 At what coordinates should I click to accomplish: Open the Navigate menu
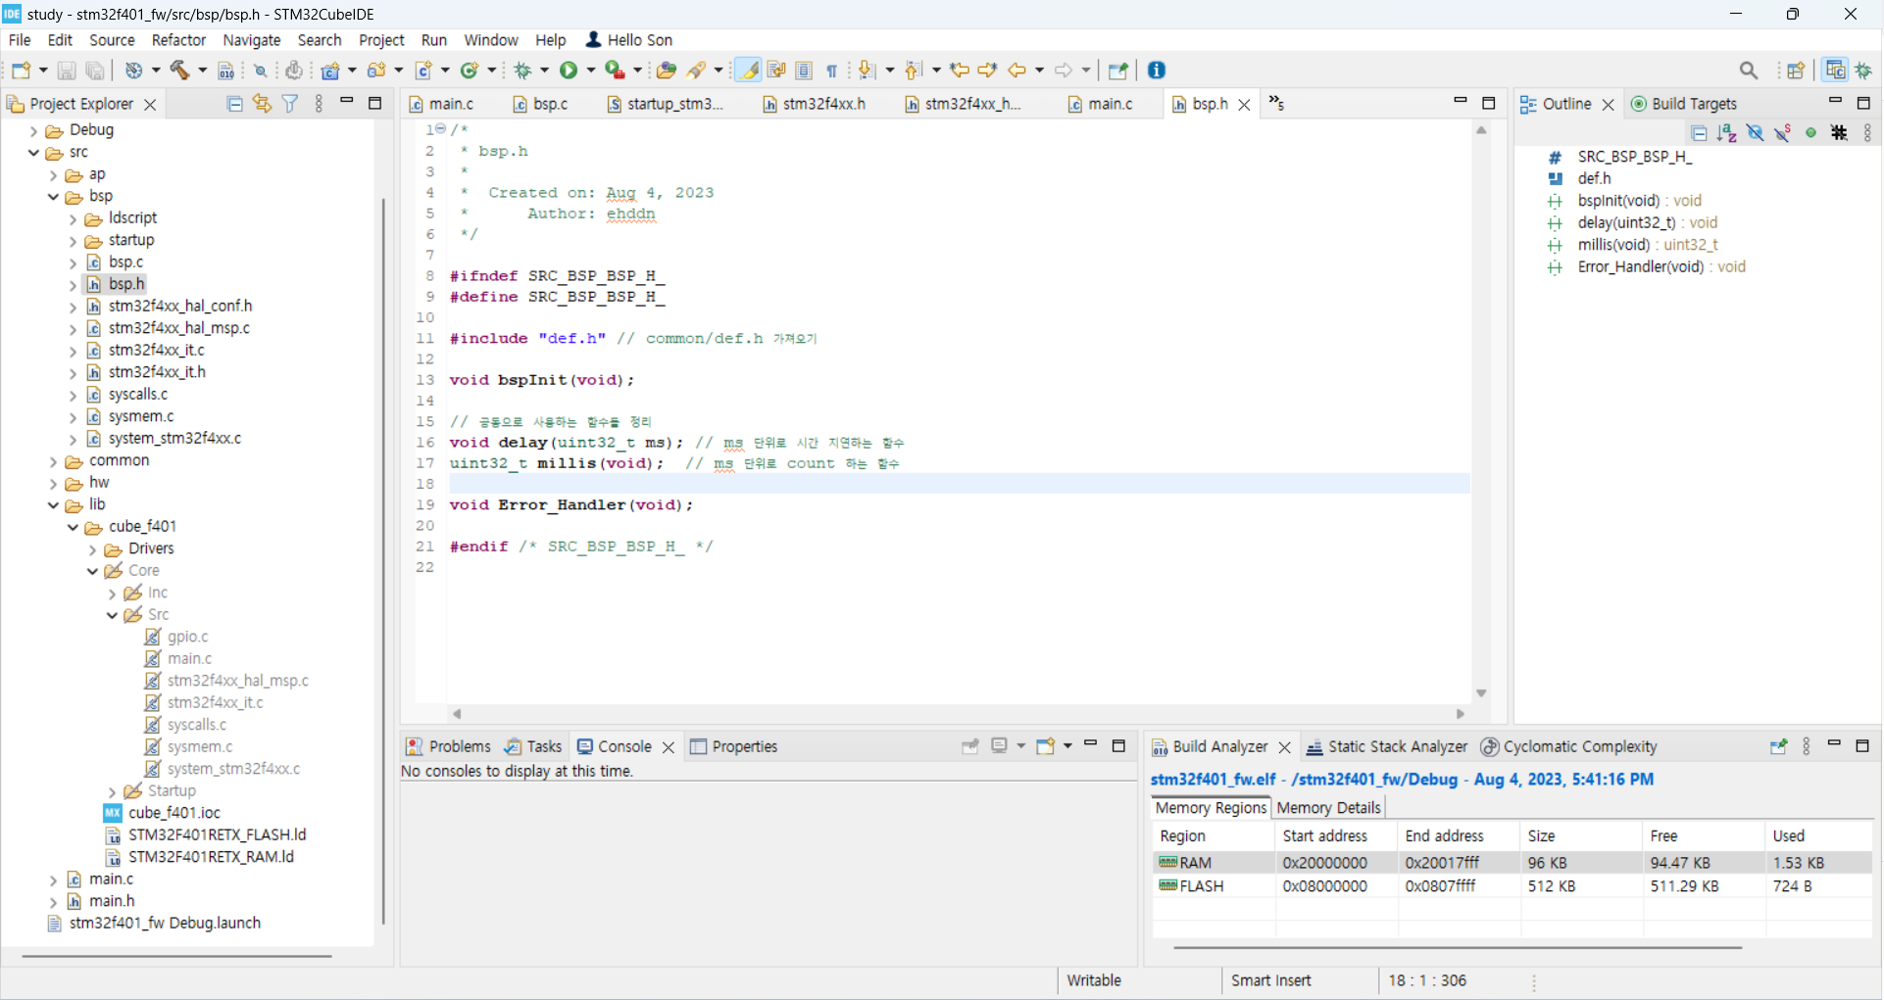click(252, 40)
